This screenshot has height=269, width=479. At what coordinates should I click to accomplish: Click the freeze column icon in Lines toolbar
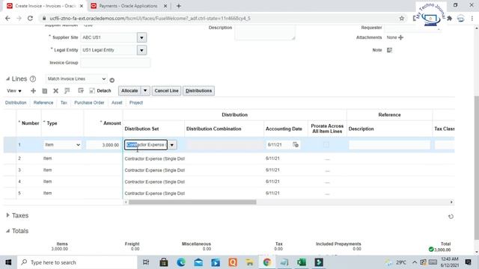coord(67,90)
